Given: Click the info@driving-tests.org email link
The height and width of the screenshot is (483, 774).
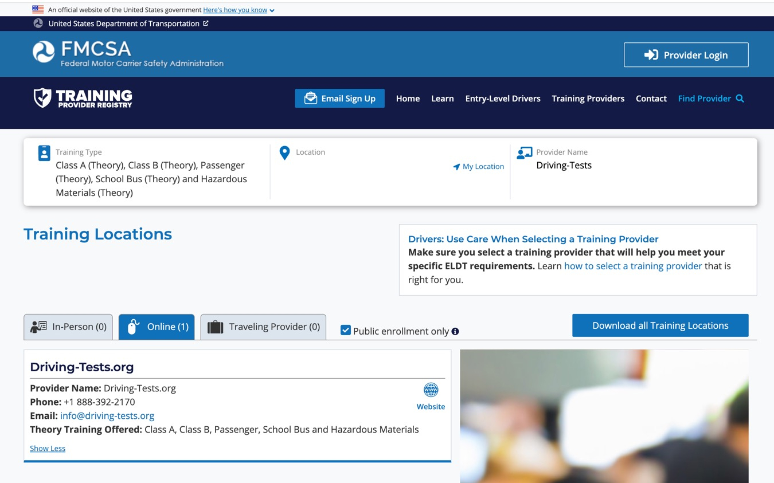Looking at the screenshot, I should click(107, 415).
